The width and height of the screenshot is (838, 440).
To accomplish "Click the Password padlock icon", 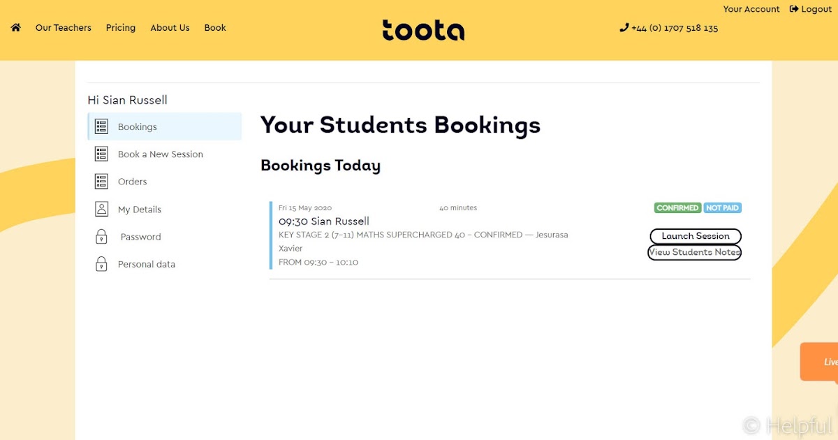I will 101,236.
